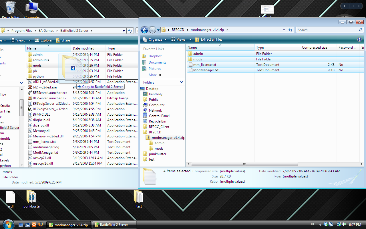
Task: Click the Forward button in the zip window
Action: [152, 30]
